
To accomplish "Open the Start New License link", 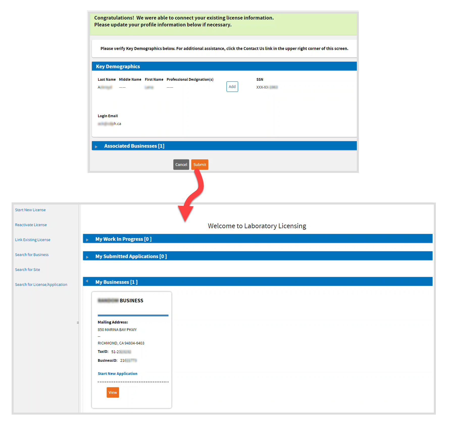I will coord(30,210).
